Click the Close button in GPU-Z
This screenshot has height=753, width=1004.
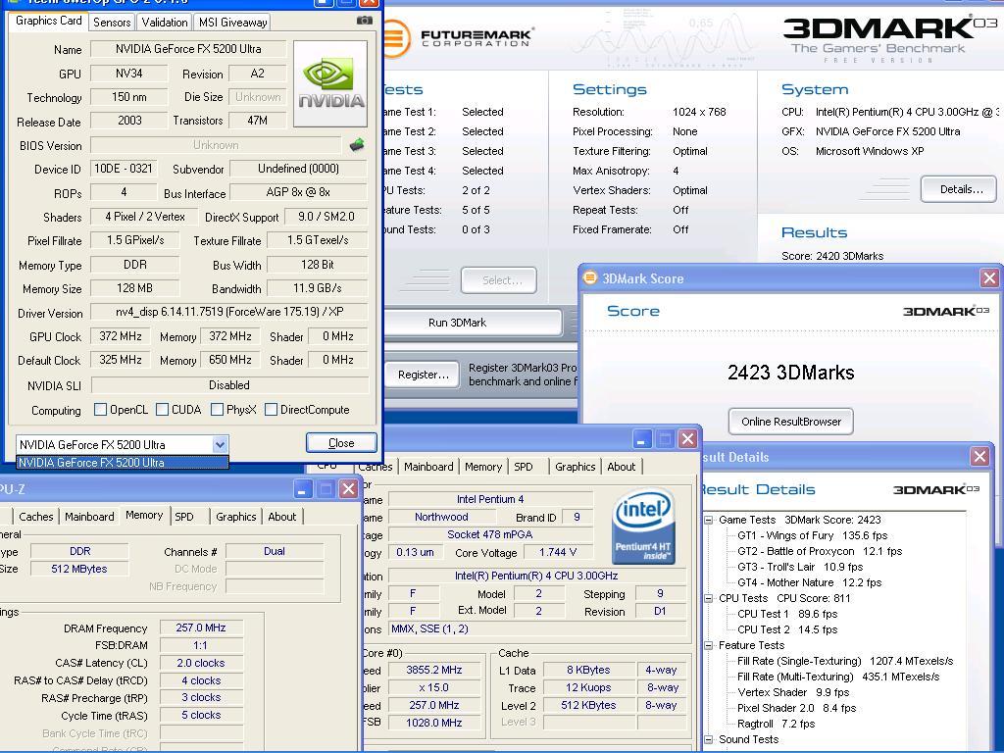pos(341,443)
